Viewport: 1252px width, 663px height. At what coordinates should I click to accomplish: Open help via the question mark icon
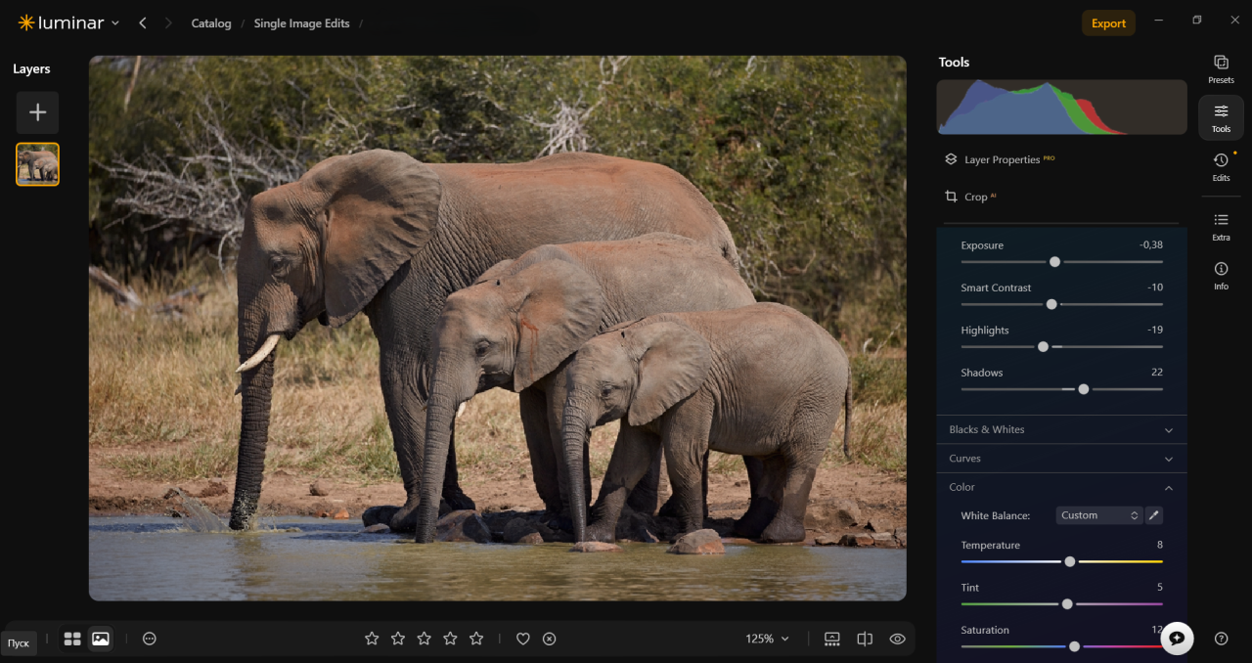click(x=1221, y=639)
